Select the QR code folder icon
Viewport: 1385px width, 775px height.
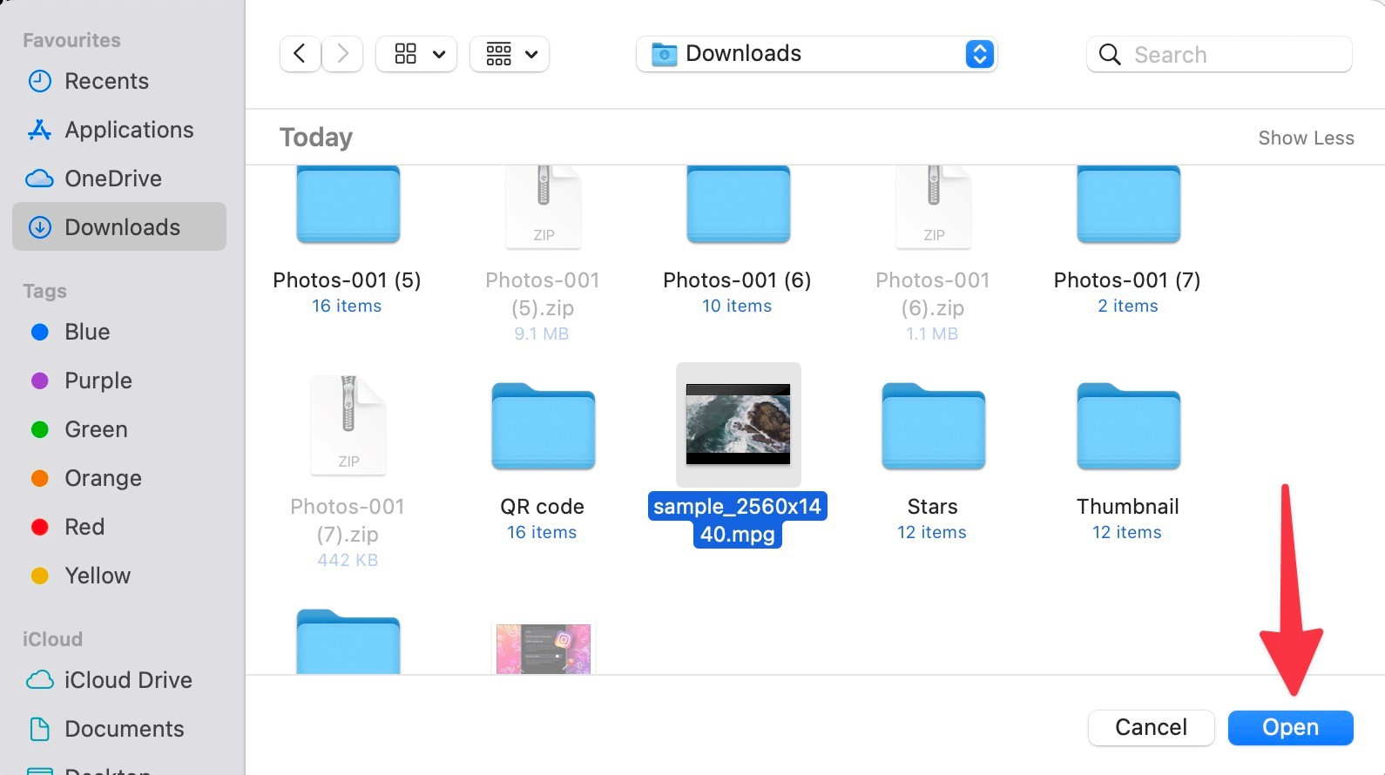543,427
